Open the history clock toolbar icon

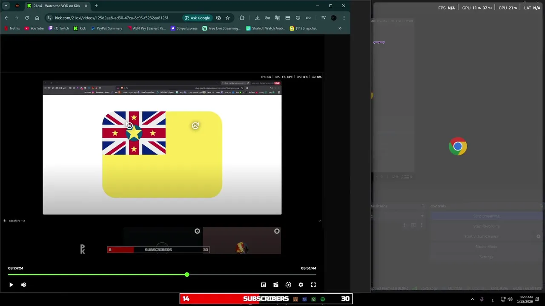tap(298, 18)
